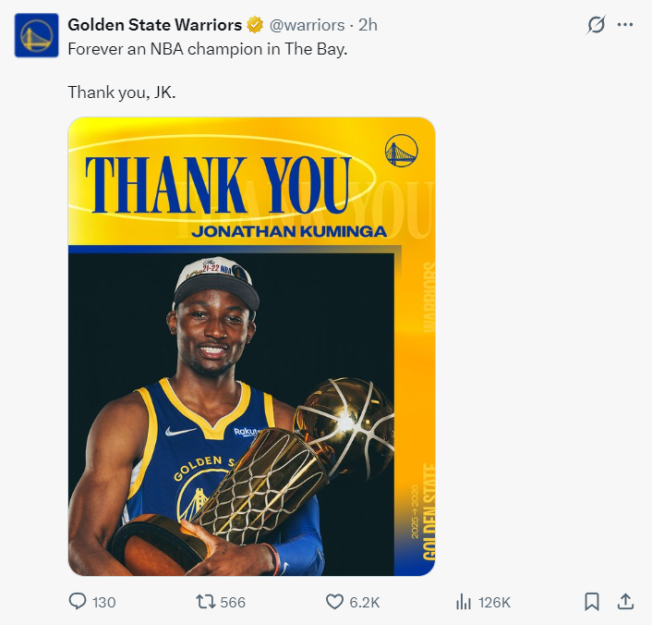Open the view analytics bar chart icon
Viewport: 652px width, 625px height.
point(464,602)
